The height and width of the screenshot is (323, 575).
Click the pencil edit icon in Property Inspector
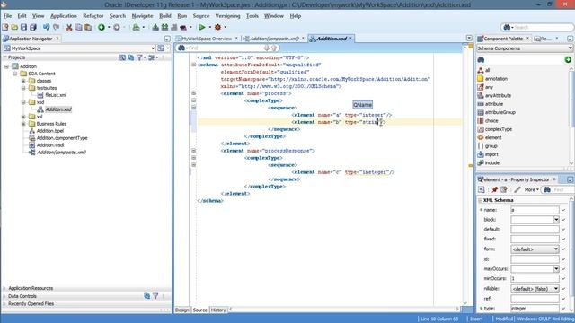point(517,189)
